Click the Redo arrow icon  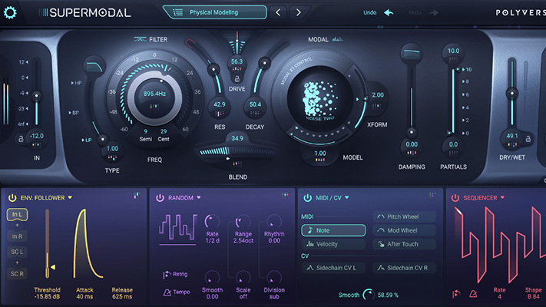tap(434, 13)
